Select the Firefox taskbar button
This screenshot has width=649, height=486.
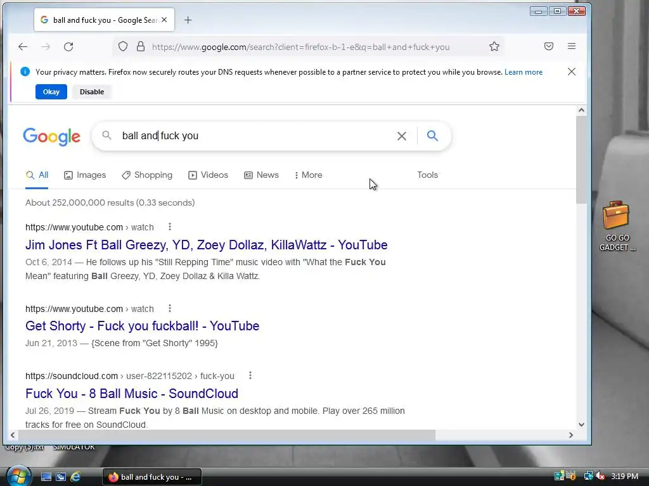tap(152, 477)
